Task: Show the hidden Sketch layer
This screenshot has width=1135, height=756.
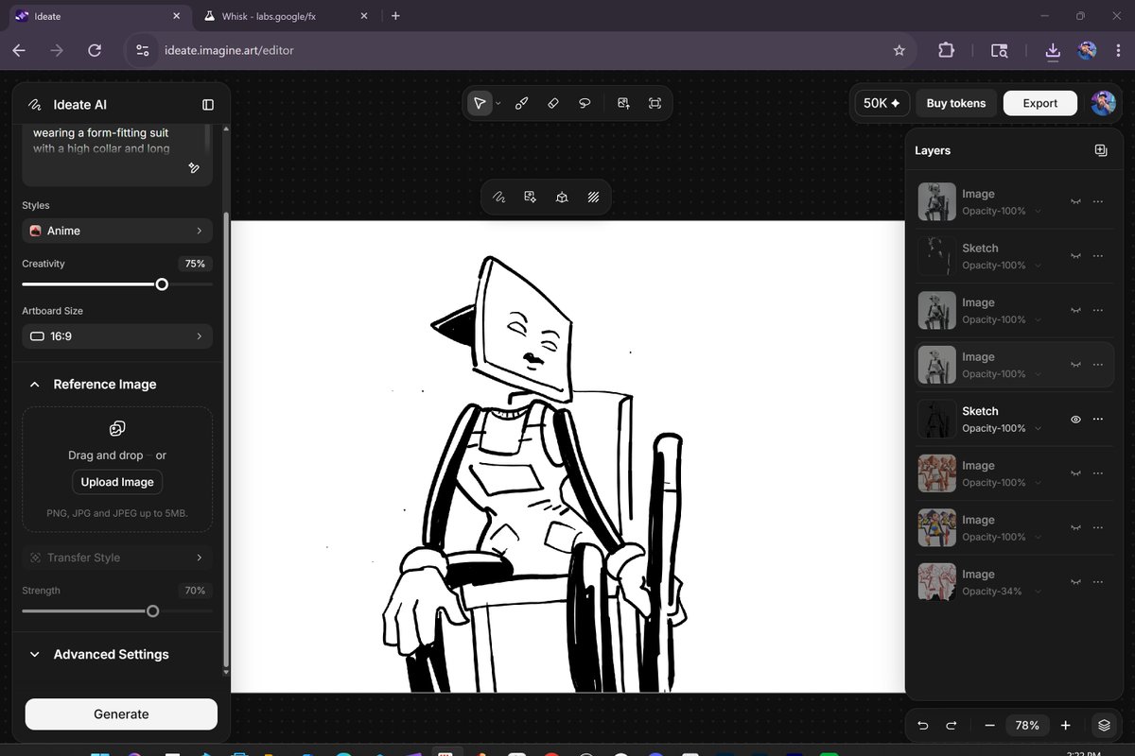Action: click(x=1075, y=256)
